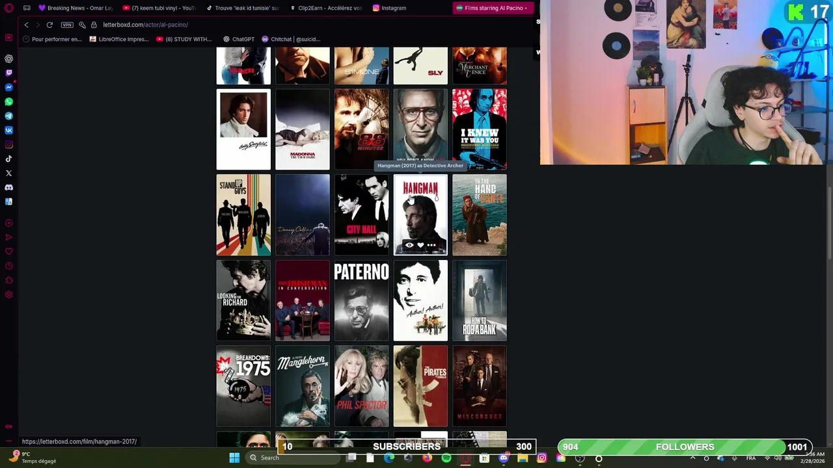Screen dimensions: 833x468
Task: Open the I Knew It Was You poster
Action: click(x=480, y=129)
